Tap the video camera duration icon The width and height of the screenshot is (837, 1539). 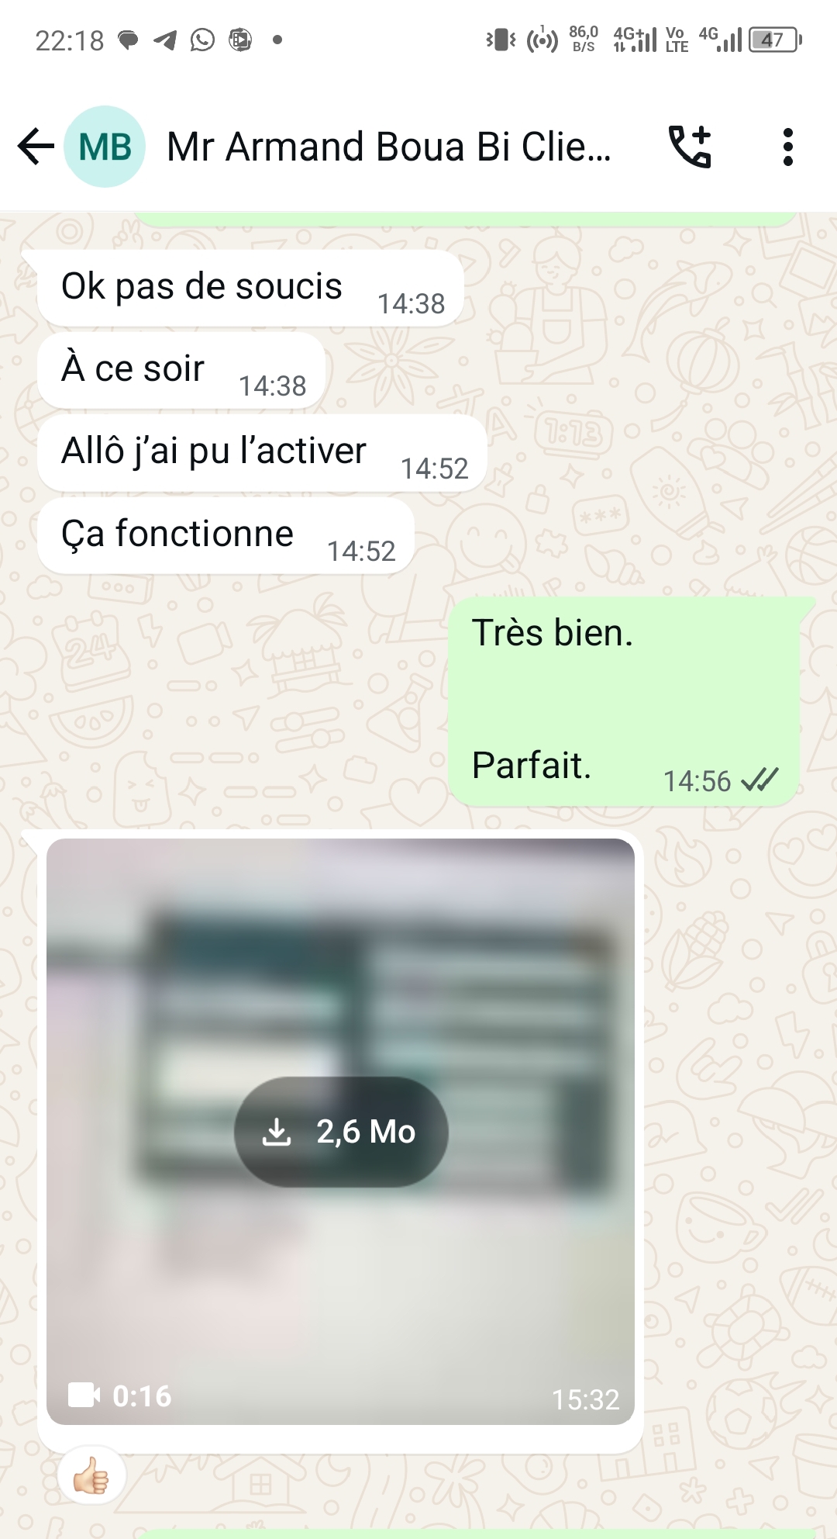84,1395
